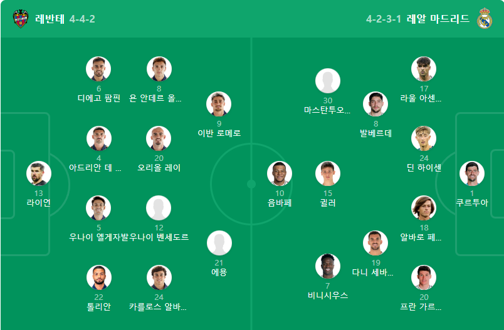The width and height of the screenshot is (504, 330).
Task: Open 이반 로메로 number 9 avatar
Action: click(219, 104)
